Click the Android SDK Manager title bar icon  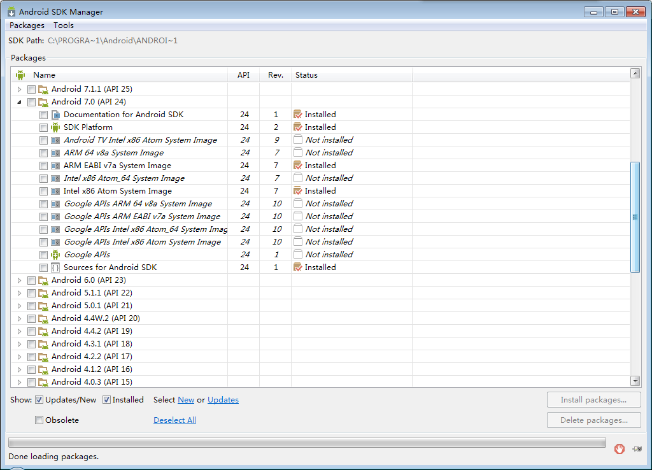(11, 11)
